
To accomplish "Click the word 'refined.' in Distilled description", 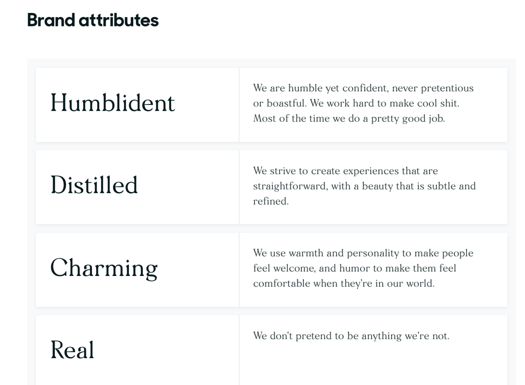I will pos(271,201).
